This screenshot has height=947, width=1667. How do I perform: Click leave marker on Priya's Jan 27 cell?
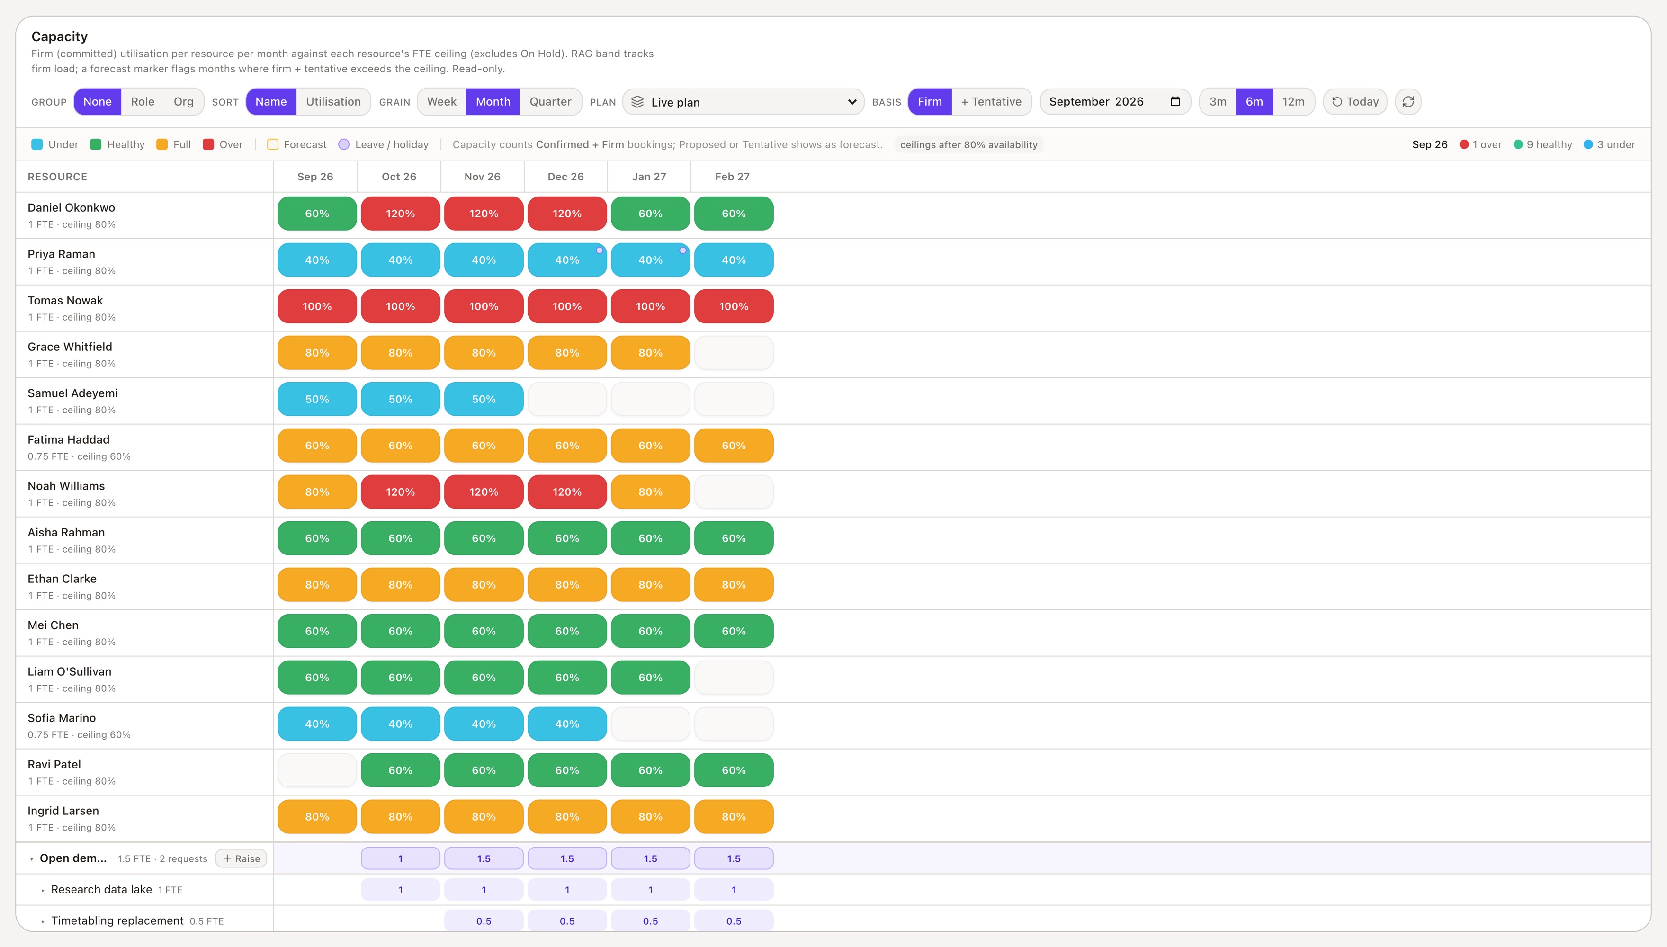pyautogui.click(x=683, y=250)
